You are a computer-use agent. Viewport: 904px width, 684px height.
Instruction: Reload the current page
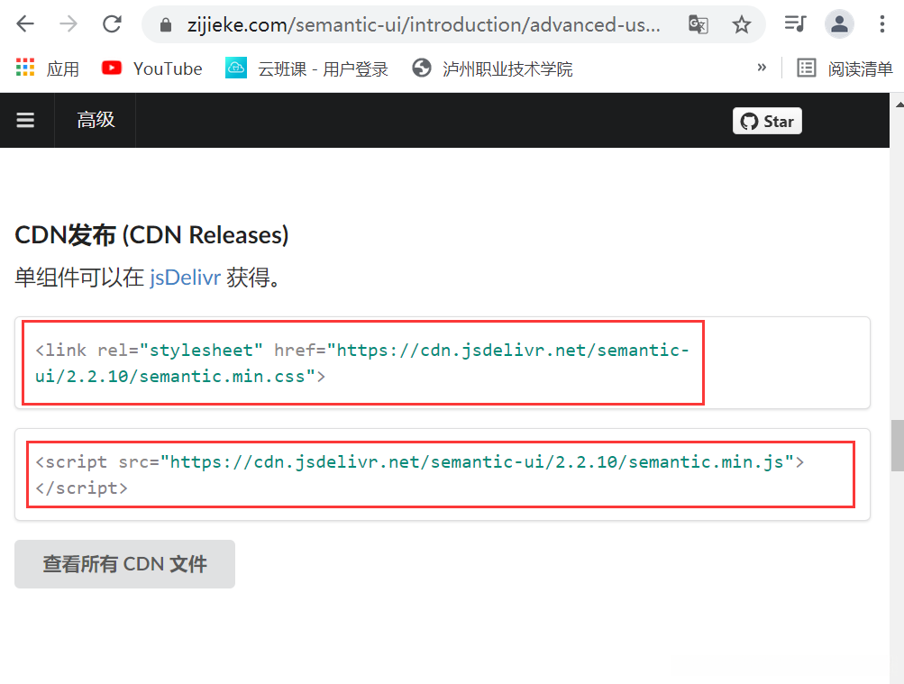coord(112,24)
